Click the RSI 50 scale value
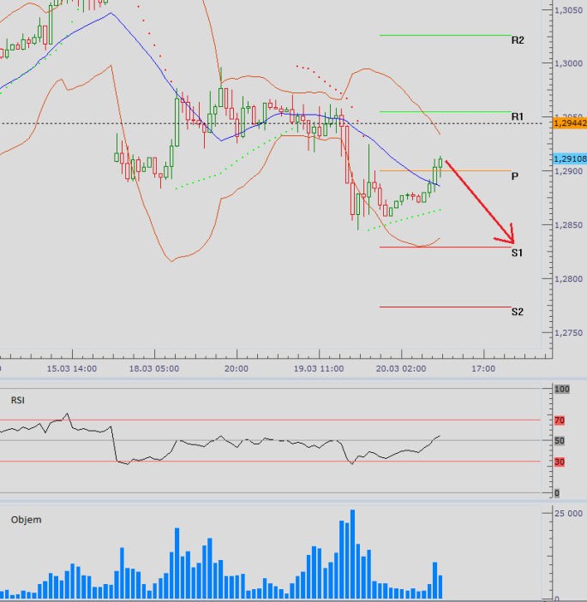The width and height of the screenshot is (587, 602). 560,441
